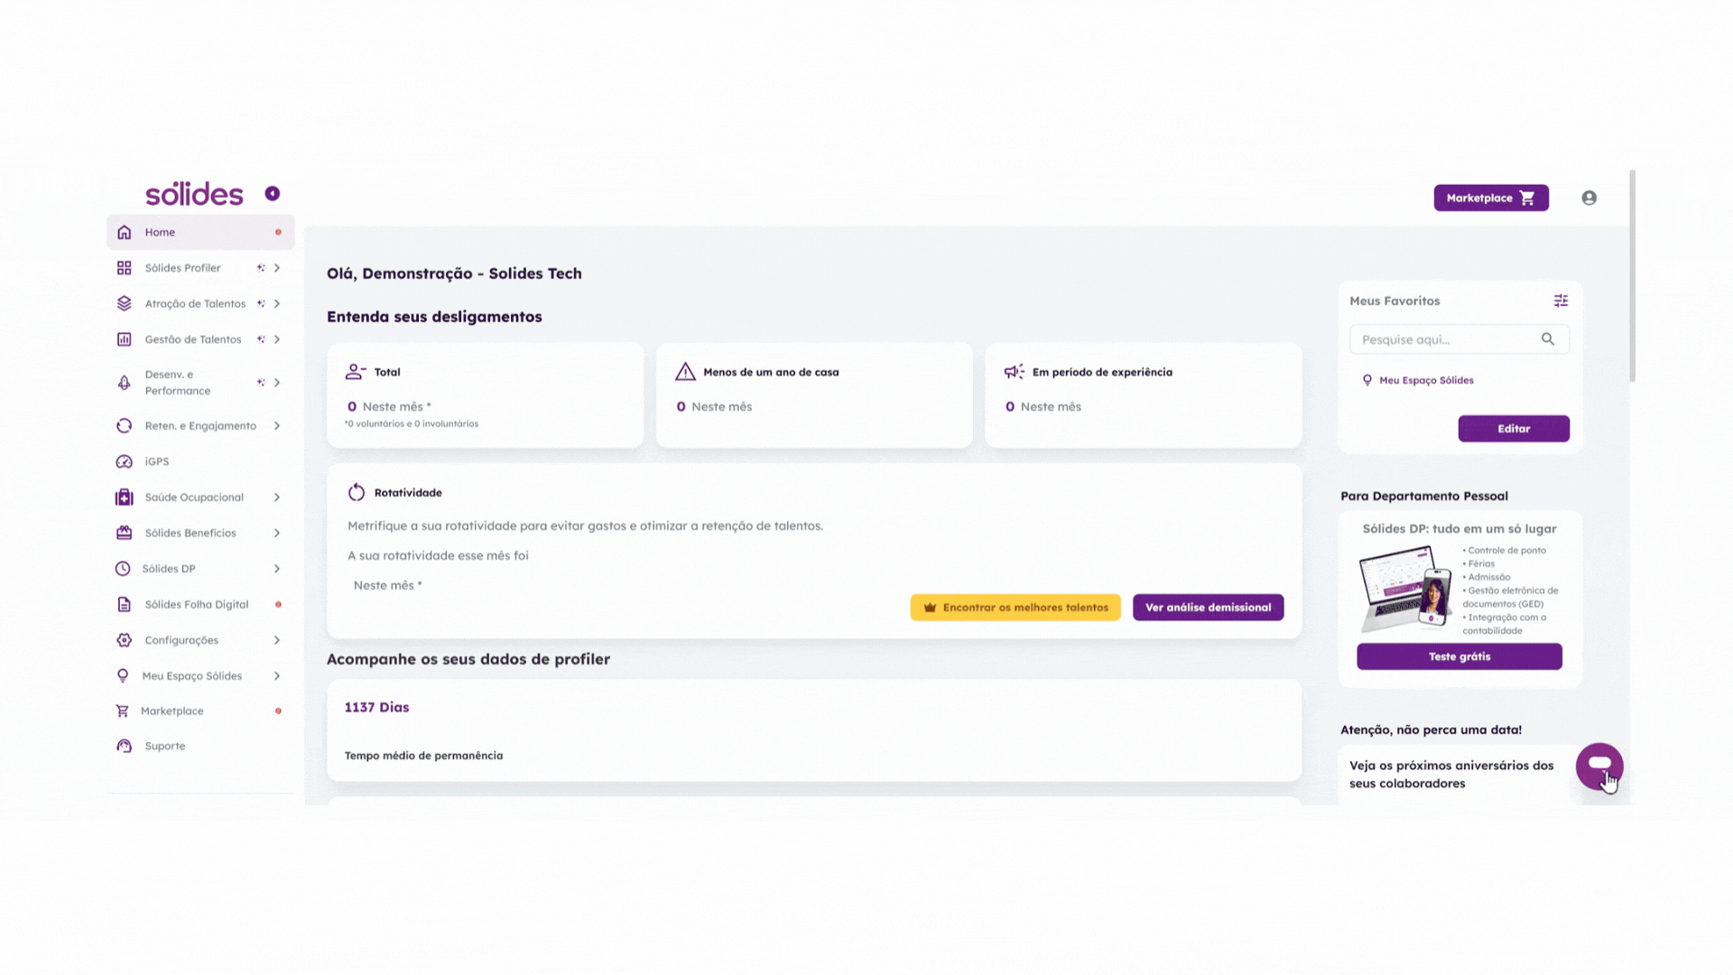Click the Marketplace button in the header
Viewport: 1733px width, 975px height.
point(1491,198)
